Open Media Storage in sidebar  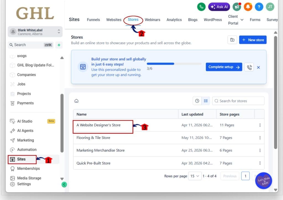click(x=29, y=178)
